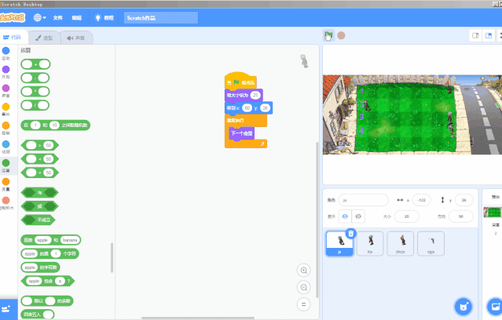This screenshot has width=502, height=320.
Task: Click the mod (remainder) block
Action: (46, 301)
